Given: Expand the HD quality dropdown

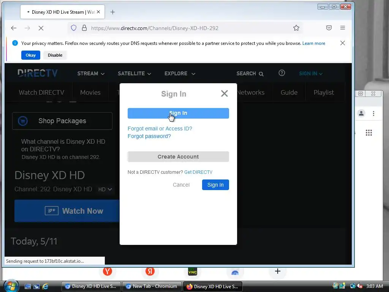Looking at the screenshot, I should (105, 189).
